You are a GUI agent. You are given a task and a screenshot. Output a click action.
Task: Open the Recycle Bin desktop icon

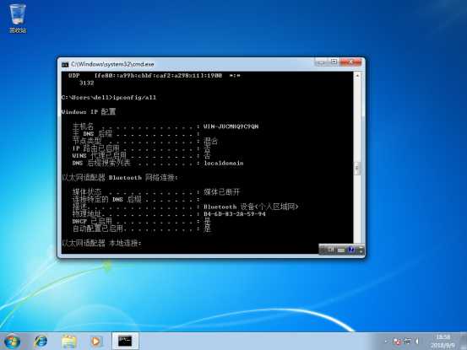18,18
